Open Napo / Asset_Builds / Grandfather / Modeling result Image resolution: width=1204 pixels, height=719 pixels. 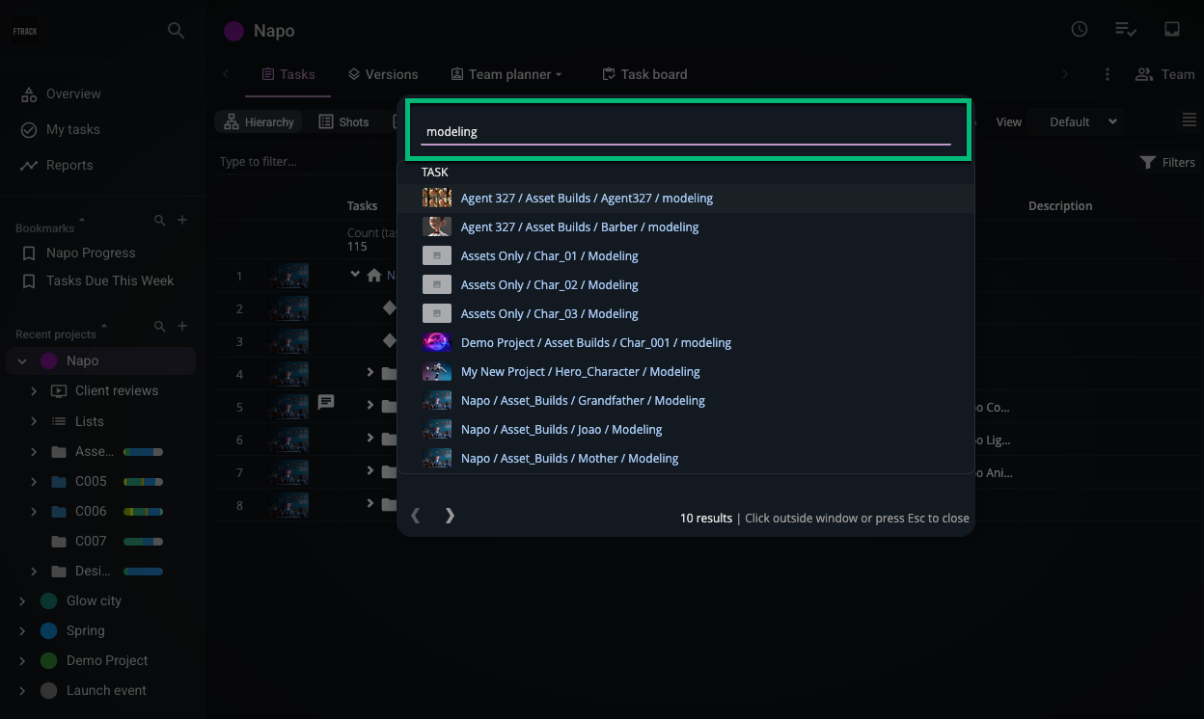(583, 401)
